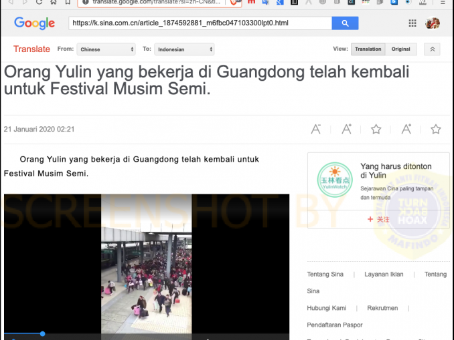
Task: Click the title Yang harus ditonton di Yulin
Action: (x=396, y=171)
